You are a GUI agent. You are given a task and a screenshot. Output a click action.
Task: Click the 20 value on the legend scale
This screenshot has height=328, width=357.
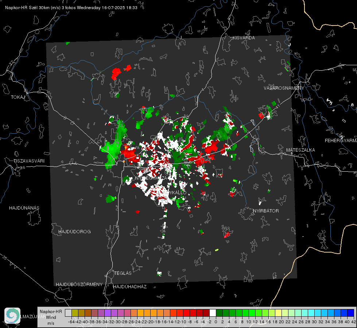click(282, 322)
